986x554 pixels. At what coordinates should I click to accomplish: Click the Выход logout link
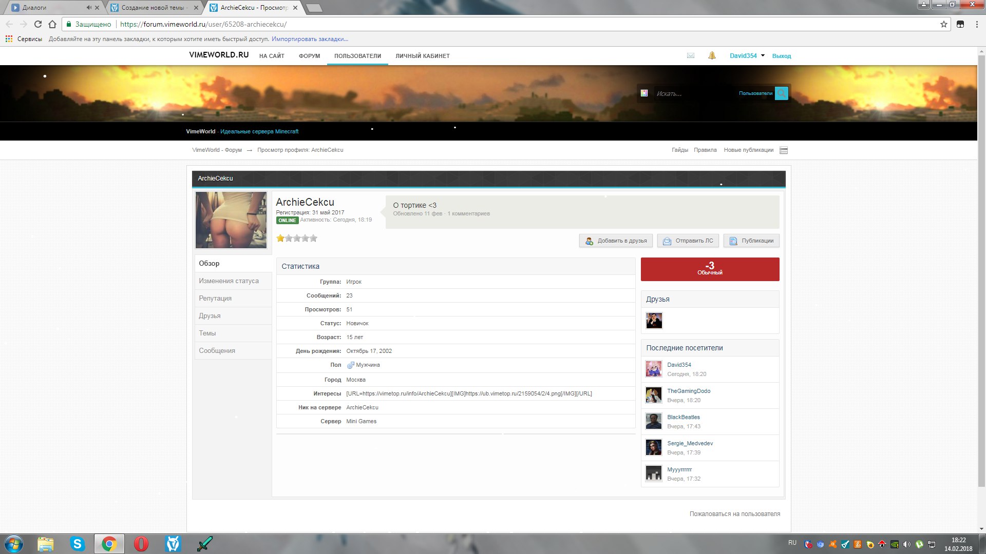(x=781, y=56)
